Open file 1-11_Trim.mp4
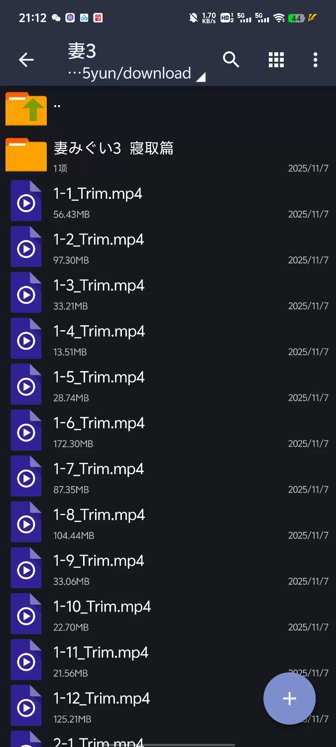Viewport: 336px width, 747px height. 101,652
